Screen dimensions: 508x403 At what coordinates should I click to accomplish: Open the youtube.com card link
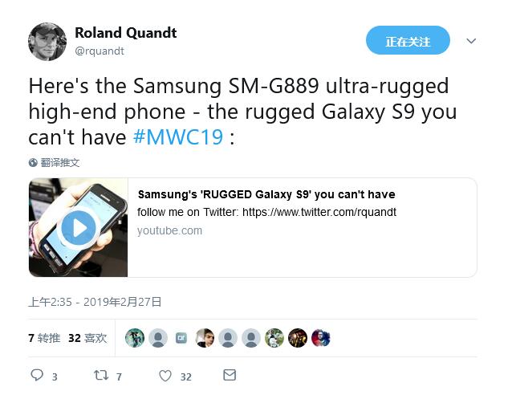point(169,230)
